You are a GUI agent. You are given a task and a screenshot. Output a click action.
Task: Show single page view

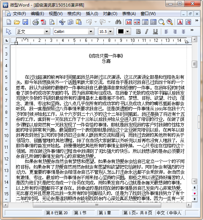tap(145, 22)
